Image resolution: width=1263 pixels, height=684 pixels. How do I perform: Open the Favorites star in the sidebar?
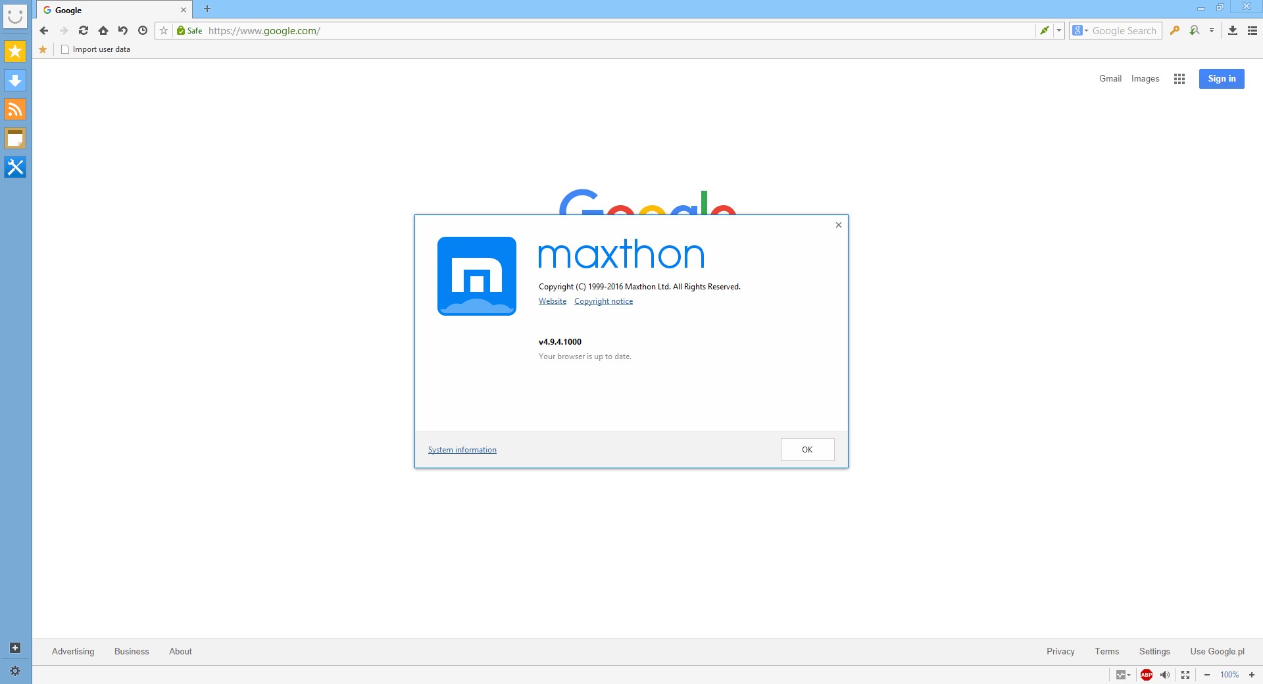[x=15, y=51]
